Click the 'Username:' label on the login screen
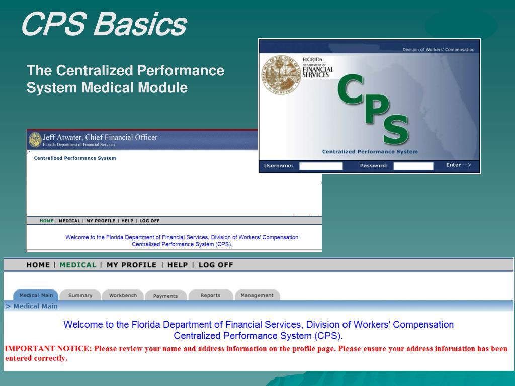This screenshot has width=515, height=386. click(279, 166)
